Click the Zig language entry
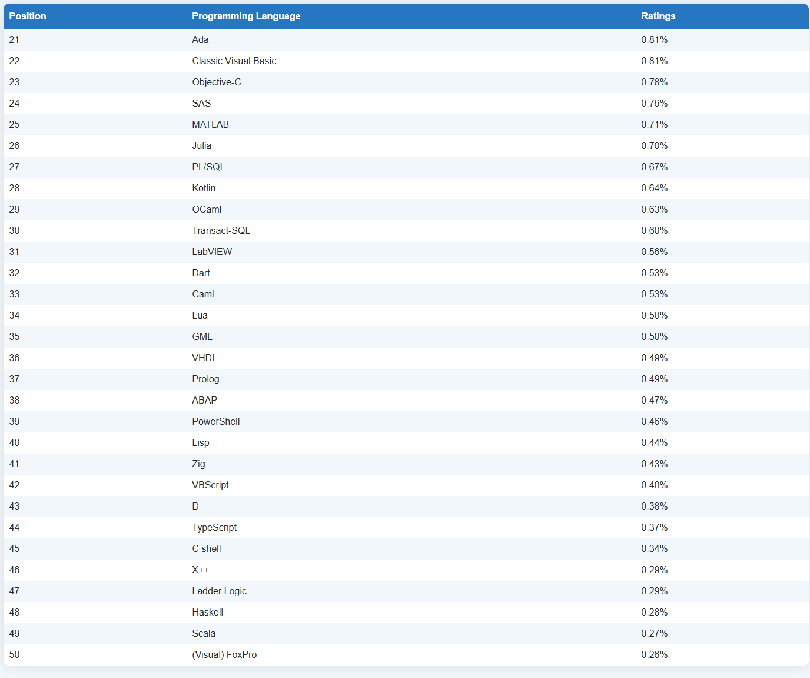This screenshot has height=678, width=810. [198, 464]
